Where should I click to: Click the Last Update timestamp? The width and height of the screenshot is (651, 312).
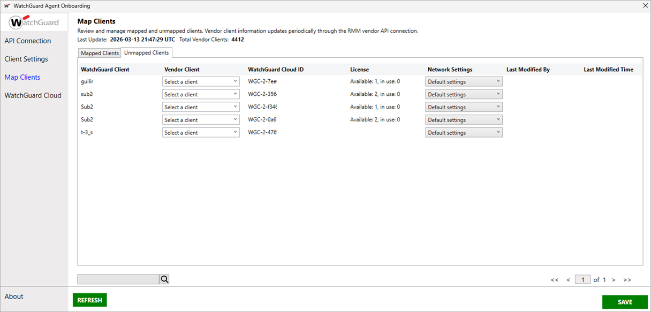[x=141, y=40]
